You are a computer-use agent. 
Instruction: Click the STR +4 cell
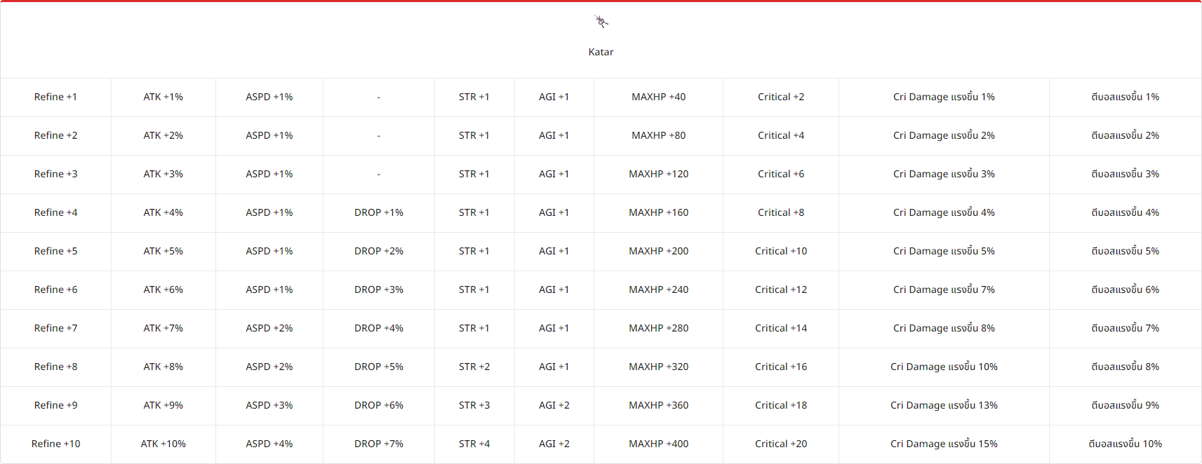pyautogui.click(x=474, y=444)
